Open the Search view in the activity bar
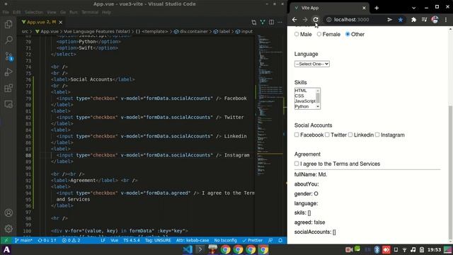 tap(8, 40)
